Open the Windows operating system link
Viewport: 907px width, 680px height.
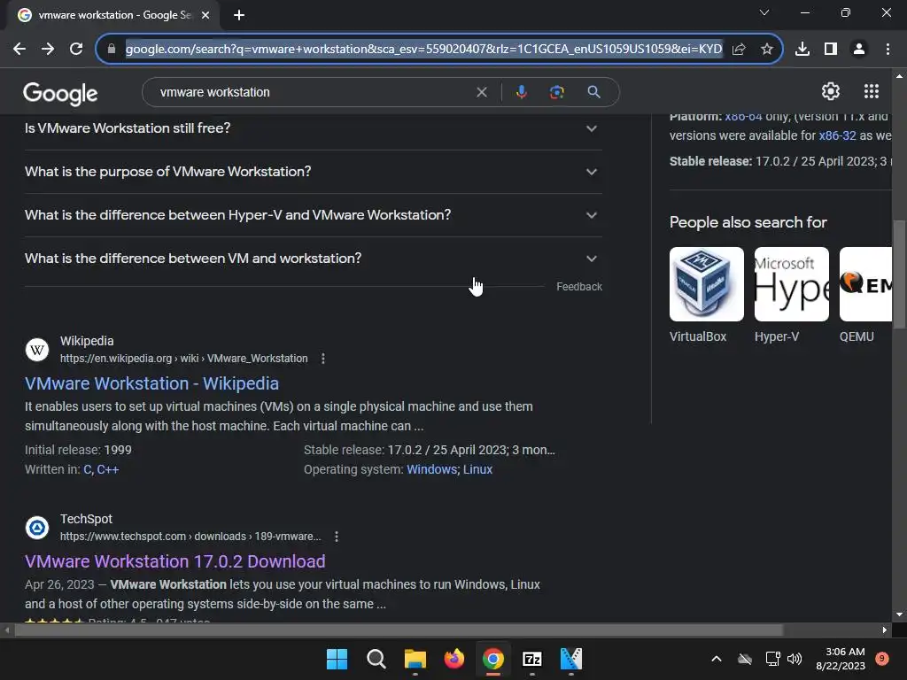click(x=431, y=469)
